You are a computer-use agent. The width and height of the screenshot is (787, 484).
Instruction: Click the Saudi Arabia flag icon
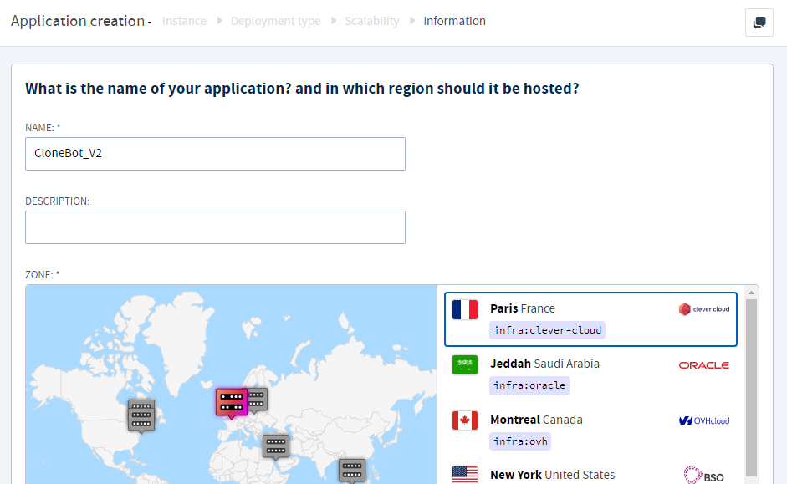(x=465, y=364)
